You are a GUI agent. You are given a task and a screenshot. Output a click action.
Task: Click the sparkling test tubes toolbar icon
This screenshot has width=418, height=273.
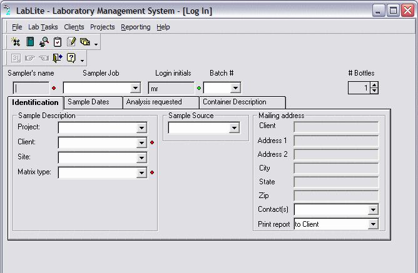click(16, 42)
